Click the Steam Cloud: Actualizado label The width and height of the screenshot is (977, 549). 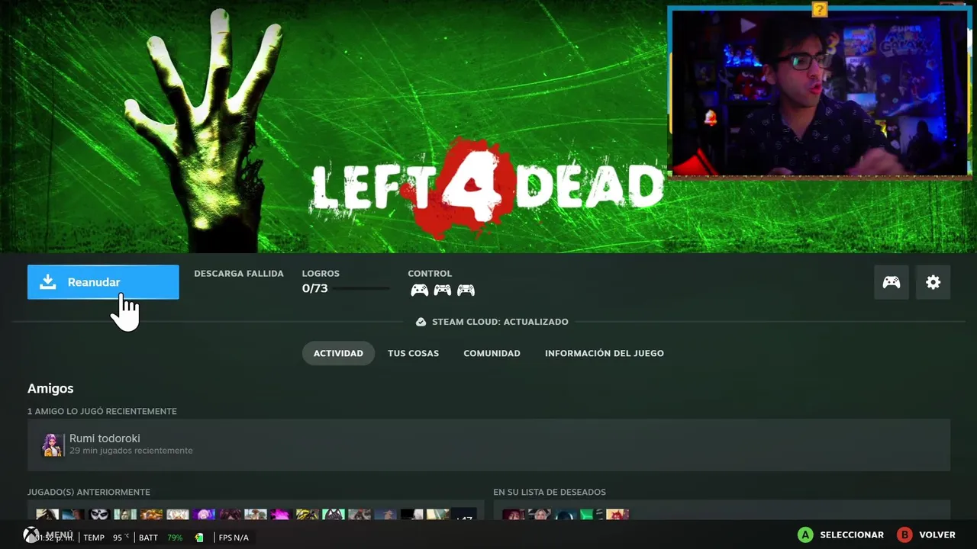tap(500, 322)
